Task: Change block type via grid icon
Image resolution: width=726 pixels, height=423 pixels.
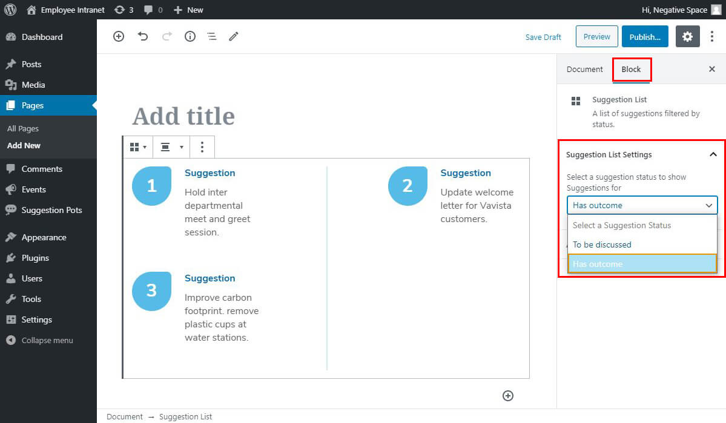Action: point(138,147)
